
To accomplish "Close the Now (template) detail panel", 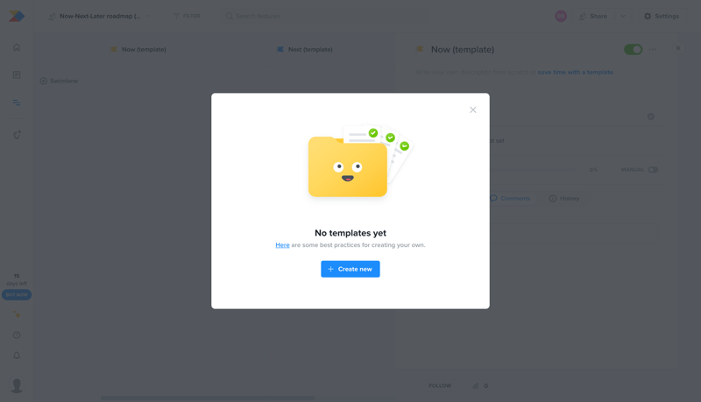I will [678, 48].
